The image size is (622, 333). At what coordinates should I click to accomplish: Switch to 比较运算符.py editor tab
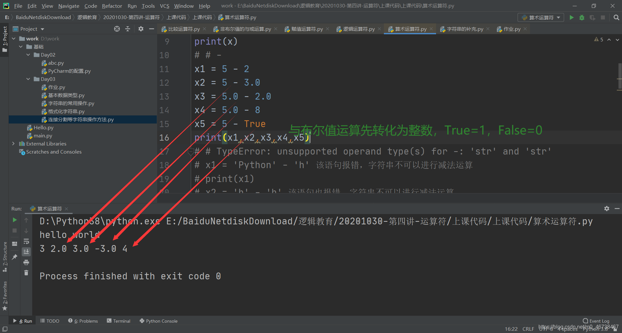click(184, 29)
